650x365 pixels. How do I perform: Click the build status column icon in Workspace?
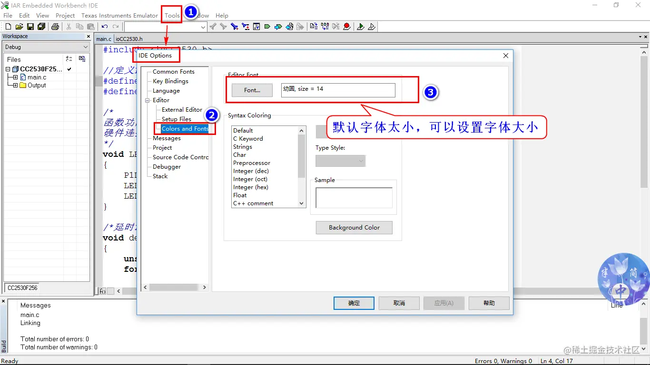pos(69,59)
